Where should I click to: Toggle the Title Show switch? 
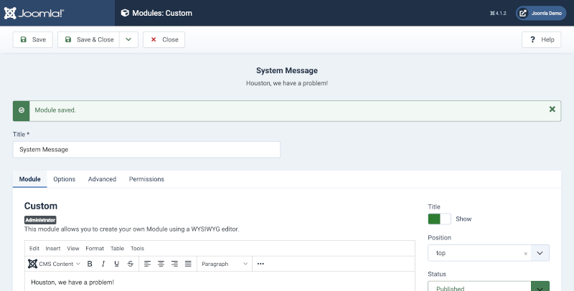[x=439, y=219]
